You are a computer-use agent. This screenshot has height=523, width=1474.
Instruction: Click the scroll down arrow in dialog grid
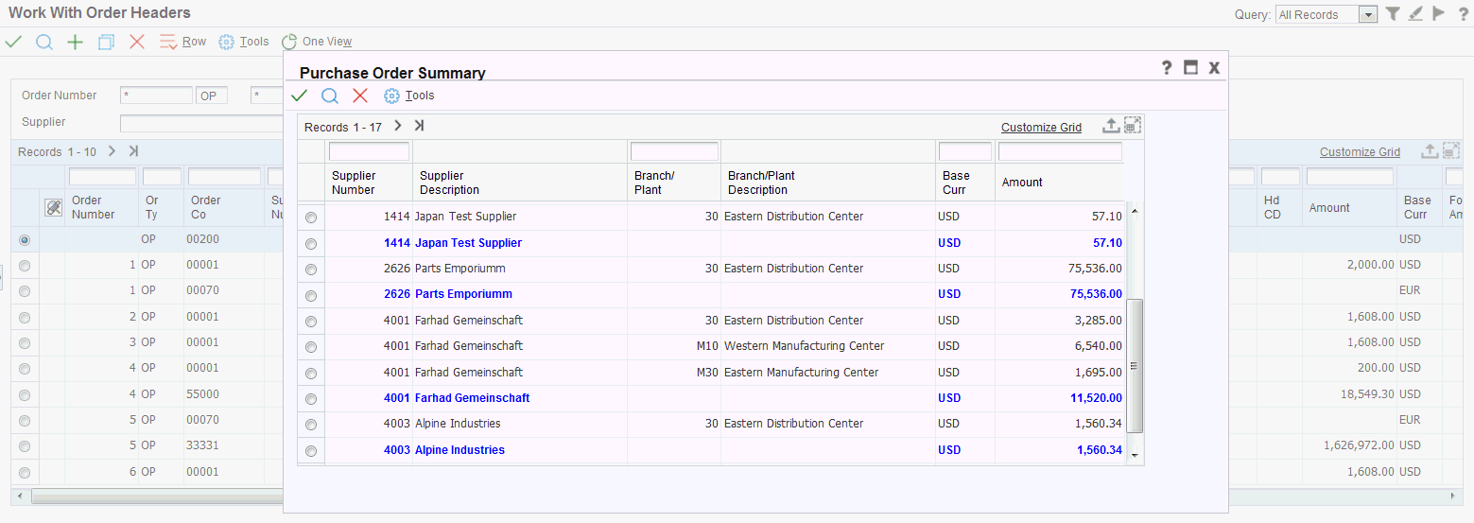1136,455
